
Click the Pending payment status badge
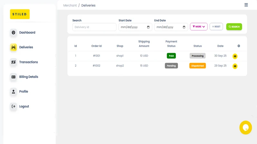click(171, 66)
